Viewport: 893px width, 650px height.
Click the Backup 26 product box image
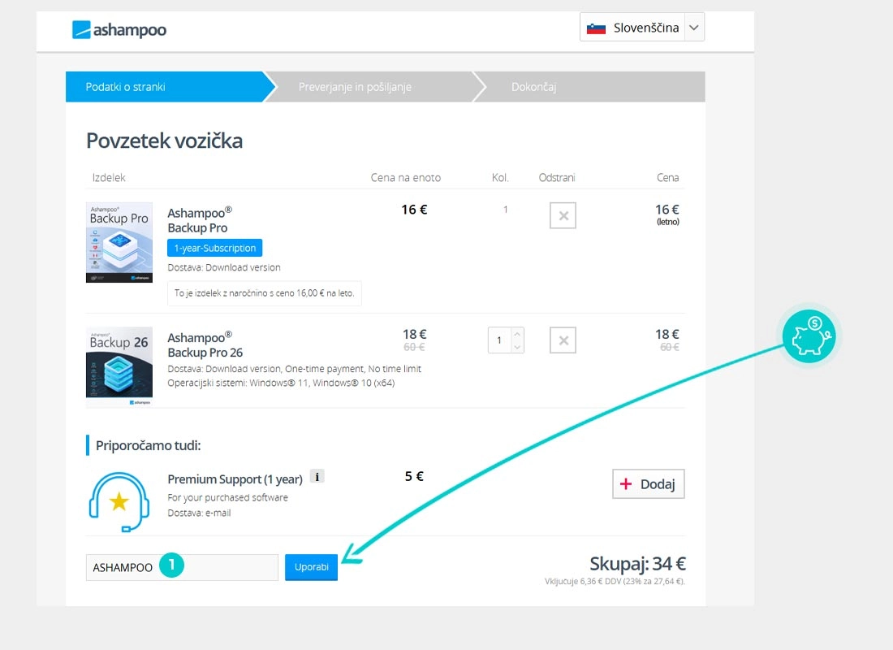(x=119, y=366)
